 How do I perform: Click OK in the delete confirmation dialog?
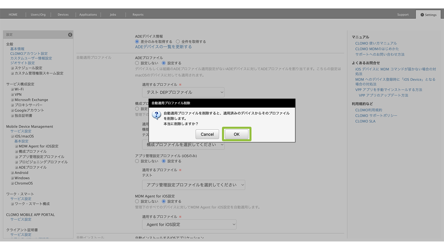[x=236, y=134]
